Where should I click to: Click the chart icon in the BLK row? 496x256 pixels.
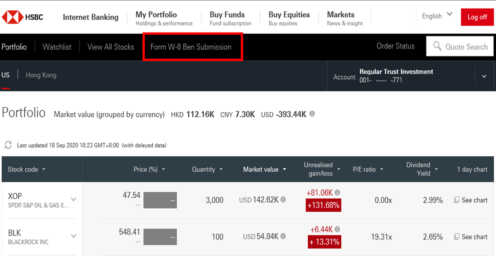457,236
